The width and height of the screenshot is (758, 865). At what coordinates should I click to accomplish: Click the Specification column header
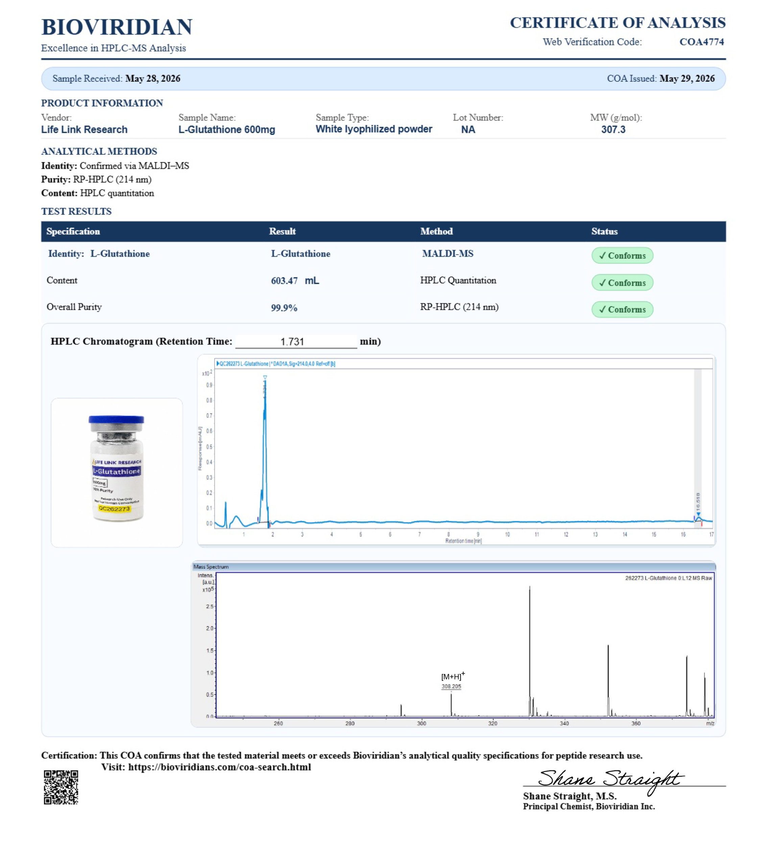coord(73,231)
